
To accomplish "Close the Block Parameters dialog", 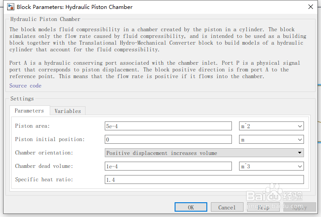I will 310,7.
